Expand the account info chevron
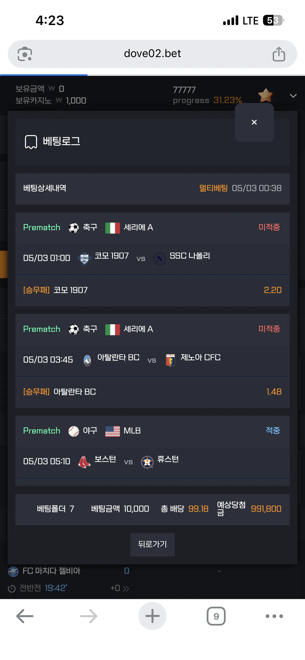The width and height of the screenshot is (305, 660). [x=293, y=96]
